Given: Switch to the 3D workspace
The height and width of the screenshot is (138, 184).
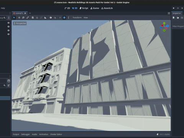Looking at the screenshot, I should pyautogui.click(x=75, y=8).
